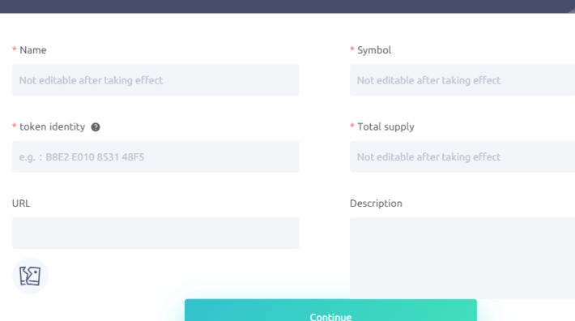The height and width of the screenshot is (321, 575).
Task: Click the red asterisk beside Total supply
Action: (x=352, y=126)
